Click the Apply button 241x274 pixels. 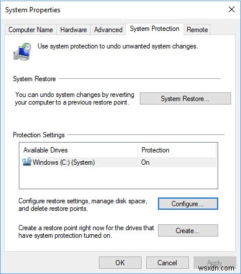pos(215,263)
